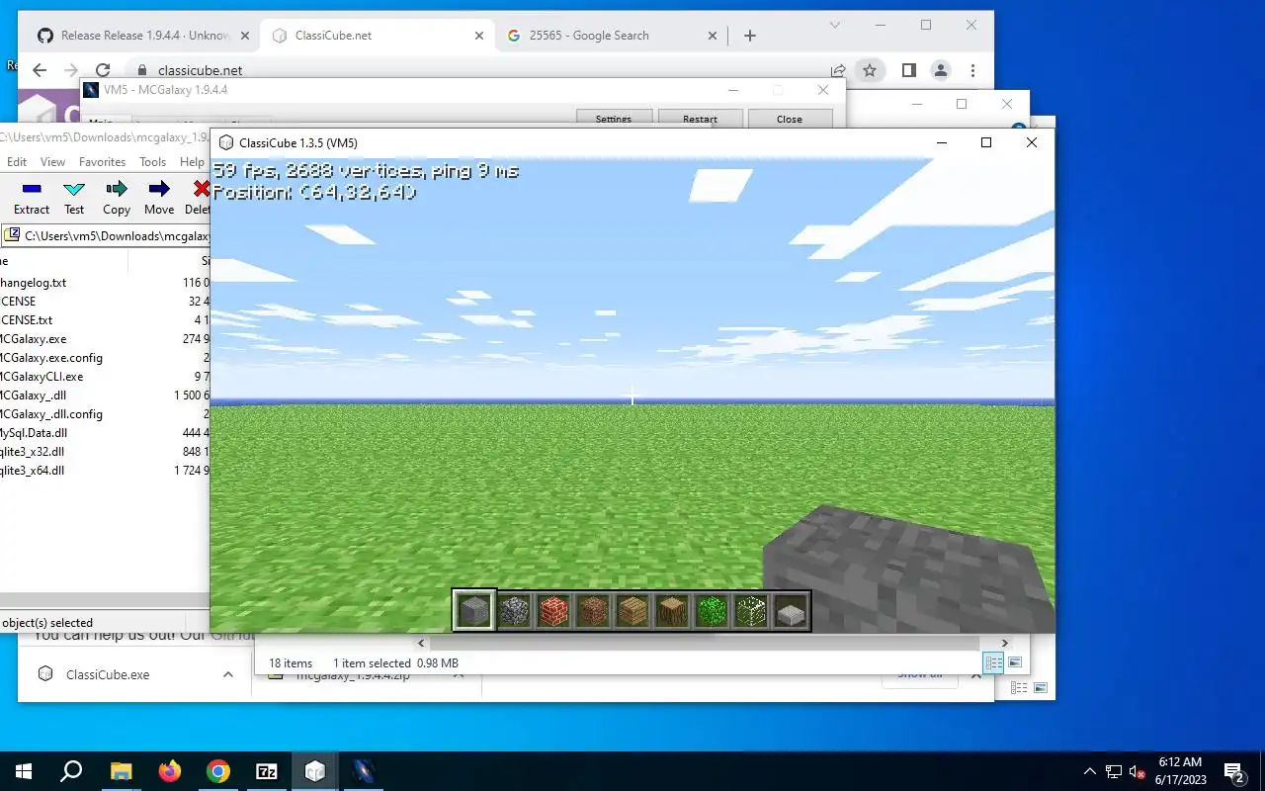1265x791 pixels.
Task: Open the Help menu in 7-Zip
Action: tap(192, 162)
